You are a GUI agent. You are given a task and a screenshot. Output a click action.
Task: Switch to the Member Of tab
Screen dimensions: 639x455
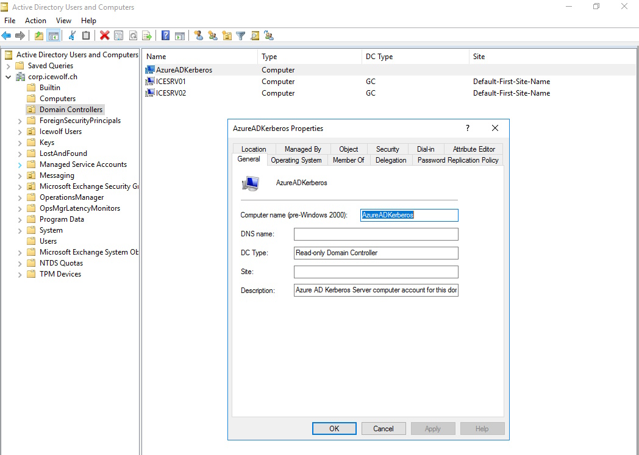click(x=348, y=160)
